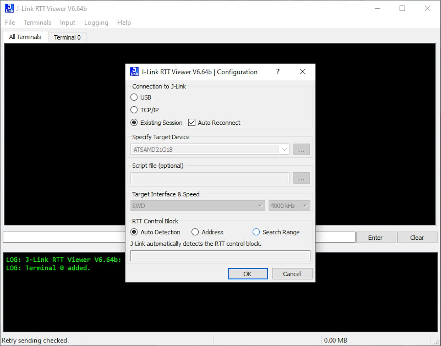The height and width of the screenshot is (346, 441).
Task: Minimize the RTT Viewer main window
Action: coord(377,8)
